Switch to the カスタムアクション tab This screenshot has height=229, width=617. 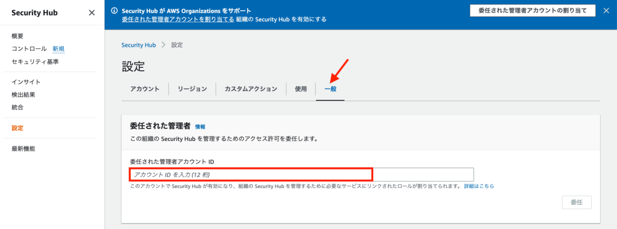[x=251, y=89]
